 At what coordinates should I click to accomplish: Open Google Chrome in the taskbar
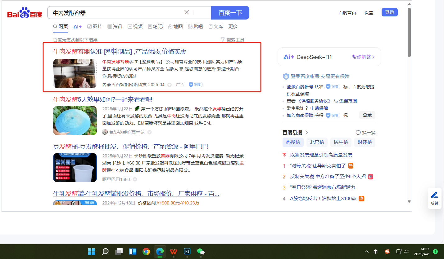point(146,252)
